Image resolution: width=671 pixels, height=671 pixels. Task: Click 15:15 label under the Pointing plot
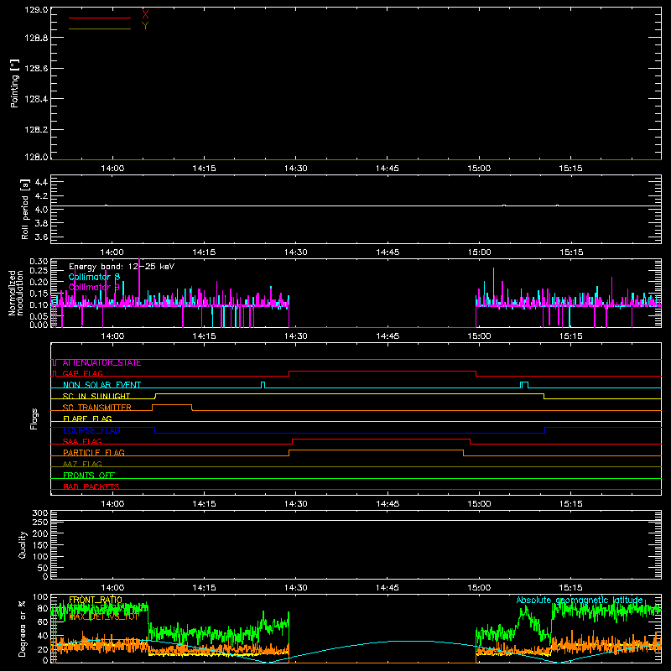[x=570, y=169]
